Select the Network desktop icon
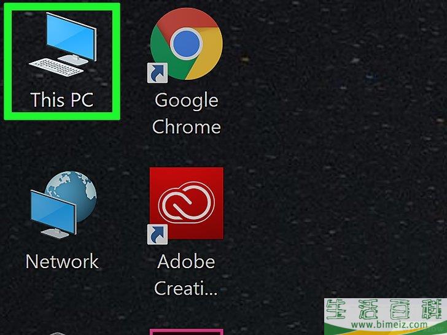This screenshot has width=447, height=335. [x=63, y=205]
